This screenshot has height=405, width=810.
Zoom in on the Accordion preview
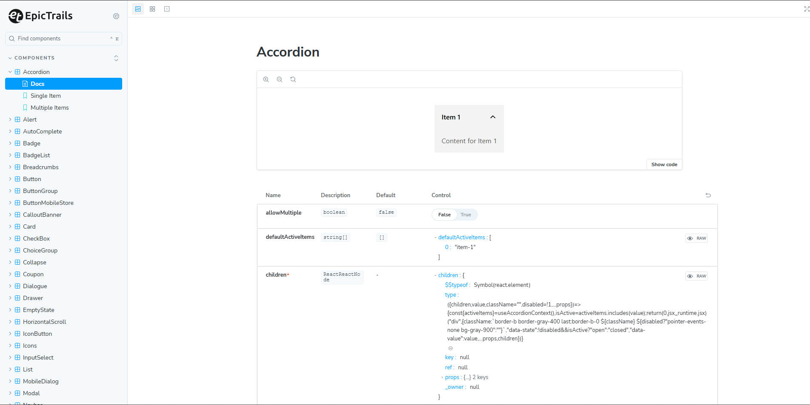pyautogui.click(x=266, y=79)
